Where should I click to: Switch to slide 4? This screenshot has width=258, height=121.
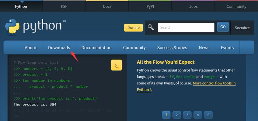click(x=198, y=115)
